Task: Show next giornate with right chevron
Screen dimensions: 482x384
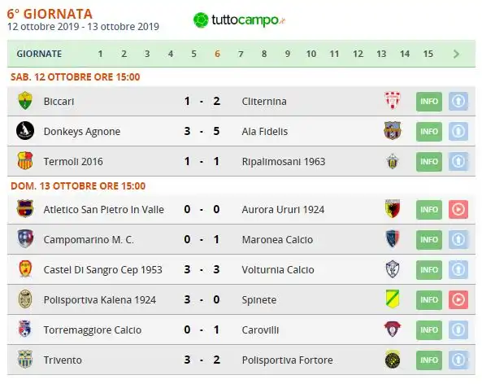Action: (x=456, y=54)
